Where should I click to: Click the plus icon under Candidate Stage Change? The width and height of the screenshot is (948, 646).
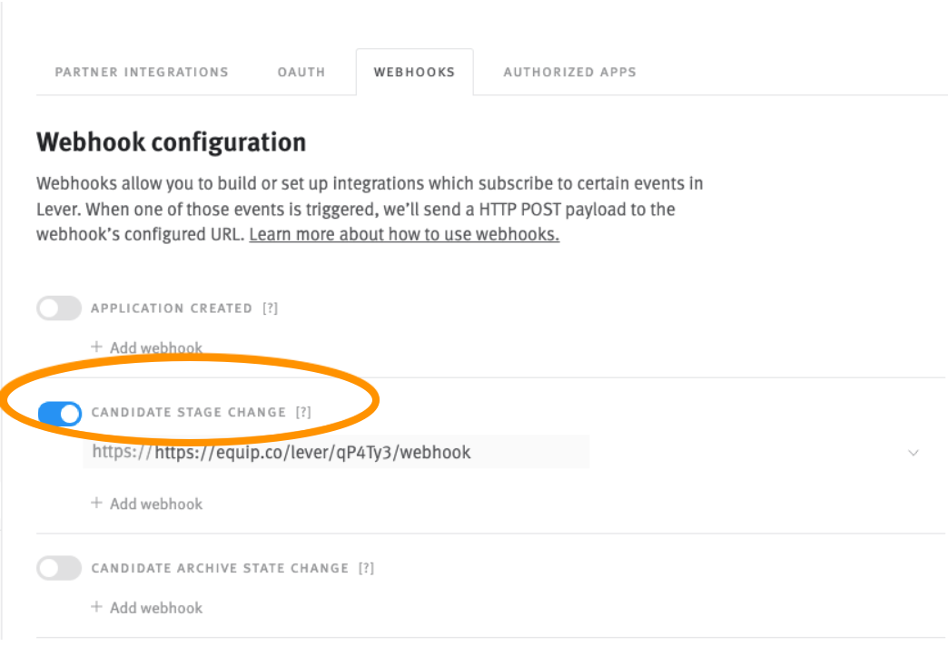coord(96,504)
